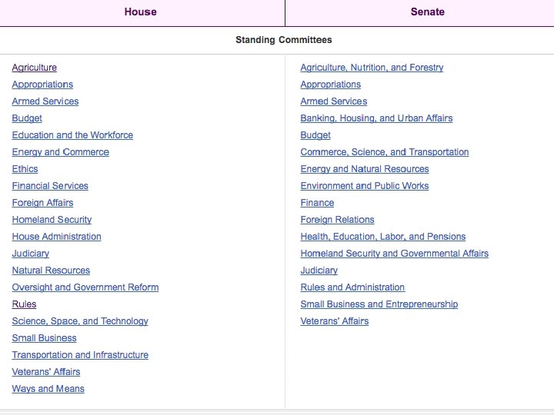Viewport: 554px width, 415px height.
Task: Open the Senate Finance committee link
Action: [317, 203]
